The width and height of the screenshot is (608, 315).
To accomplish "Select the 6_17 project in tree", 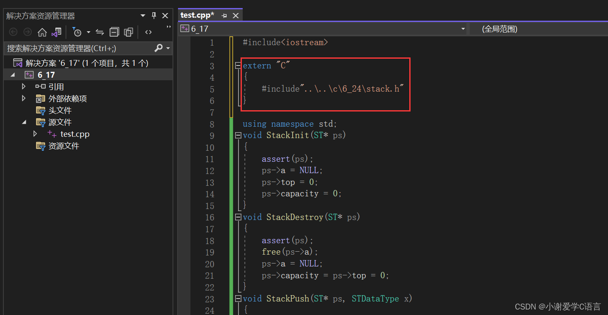I will point(46,75).
